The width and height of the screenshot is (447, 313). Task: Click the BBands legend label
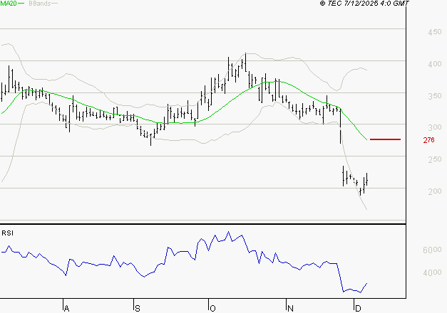point(40,3)
